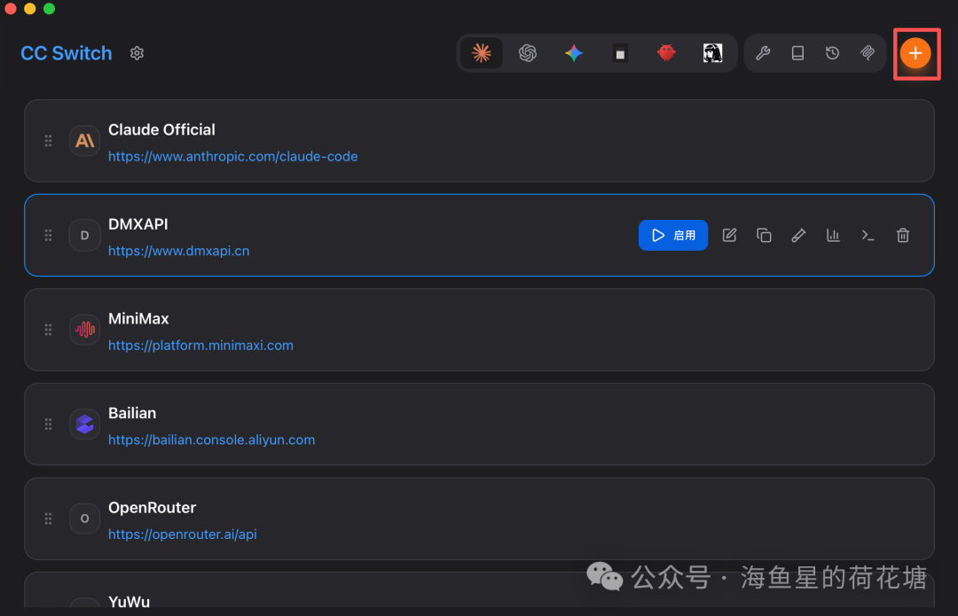View DMXAPI usage statistics chart icon
This screenshot has width=958, height=616.
click(x=833, y=235)
